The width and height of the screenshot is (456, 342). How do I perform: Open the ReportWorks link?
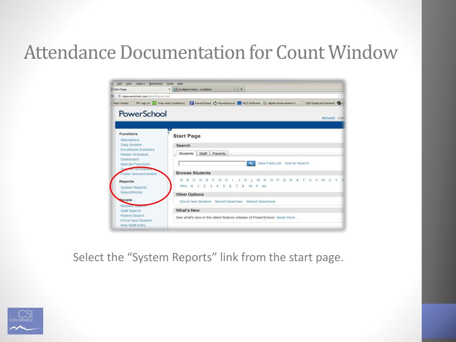point(131,192)
